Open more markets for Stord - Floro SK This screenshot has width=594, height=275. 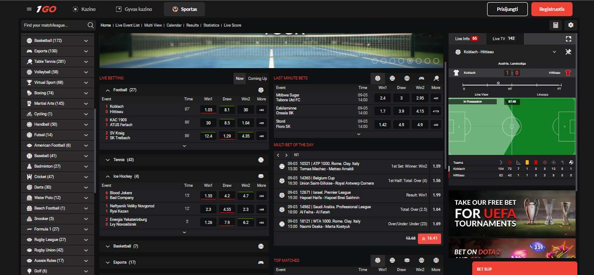436,124
